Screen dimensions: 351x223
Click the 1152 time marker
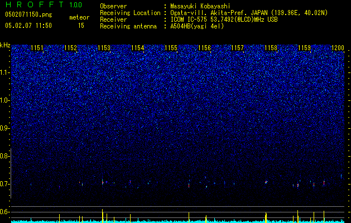pyautogui.click(x=70, y=48)
